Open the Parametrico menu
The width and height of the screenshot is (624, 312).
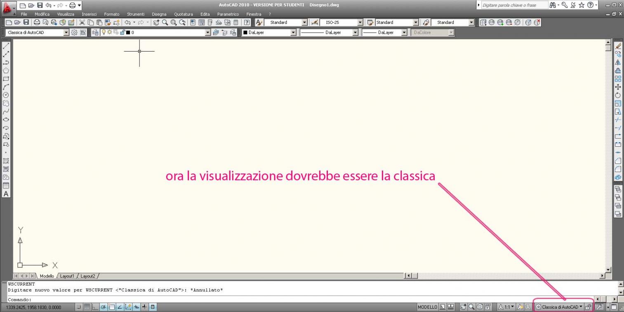pyautogui.click(x=228, y=14)
